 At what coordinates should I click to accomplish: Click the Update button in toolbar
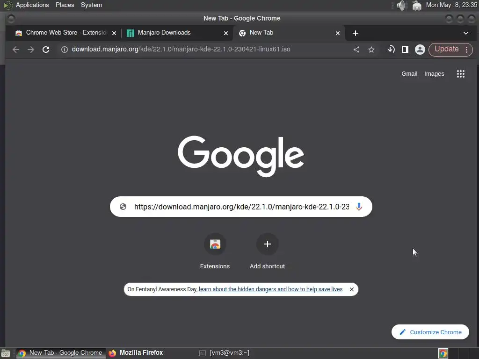(x=446, y=49)
